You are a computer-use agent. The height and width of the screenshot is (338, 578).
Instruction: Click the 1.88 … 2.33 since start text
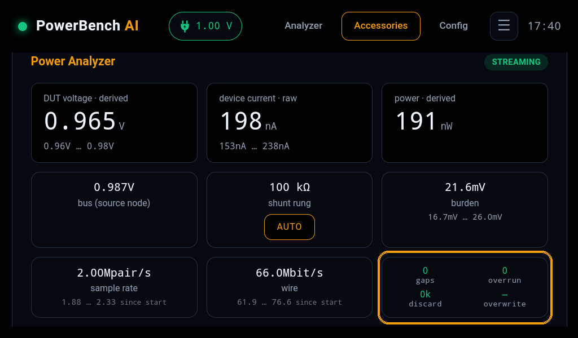point(114,303)
